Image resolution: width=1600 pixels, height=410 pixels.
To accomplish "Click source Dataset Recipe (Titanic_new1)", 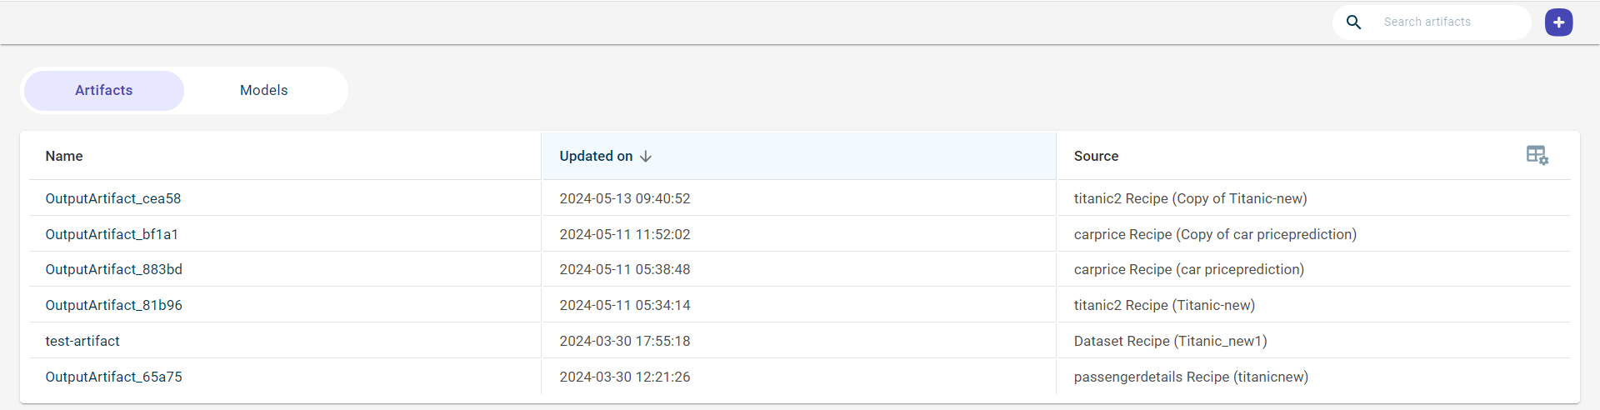I will click(x=1170, y=342).
